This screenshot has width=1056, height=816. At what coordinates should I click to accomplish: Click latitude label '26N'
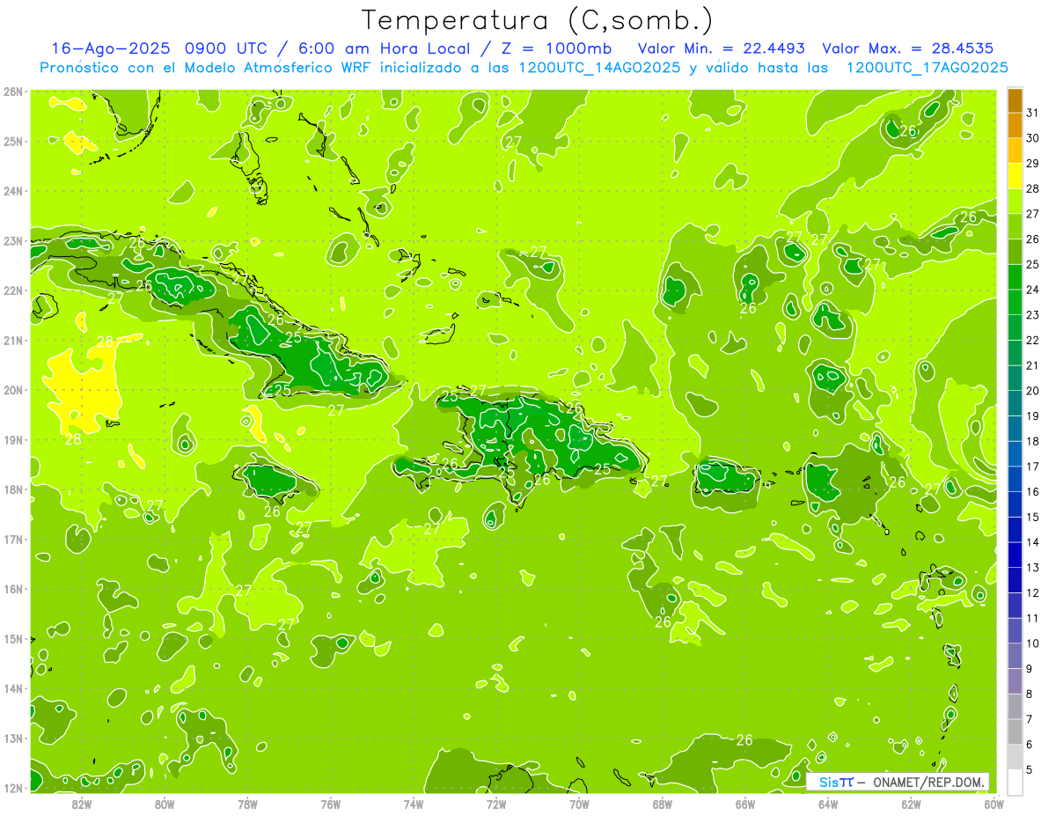pyautogui.click(x=13, y=92)
